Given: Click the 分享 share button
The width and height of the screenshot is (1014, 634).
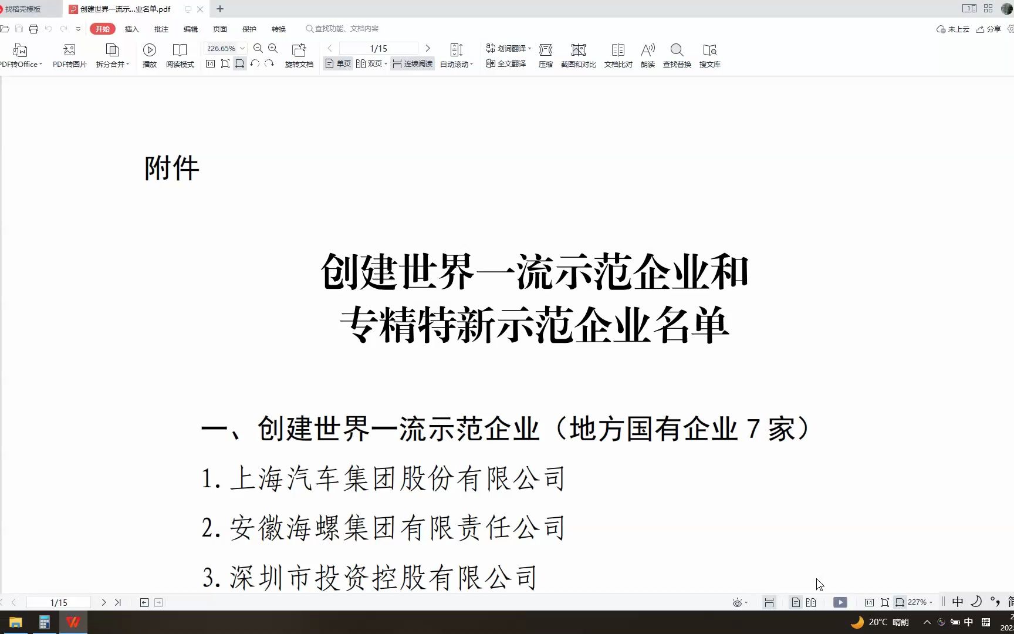Looking at the screenshot, I should pos(989,29).
